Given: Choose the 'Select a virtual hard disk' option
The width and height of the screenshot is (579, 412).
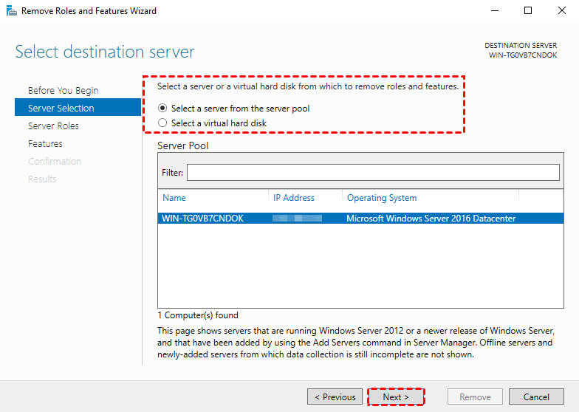Looking at the screenshot, I should tap(163, 123).
